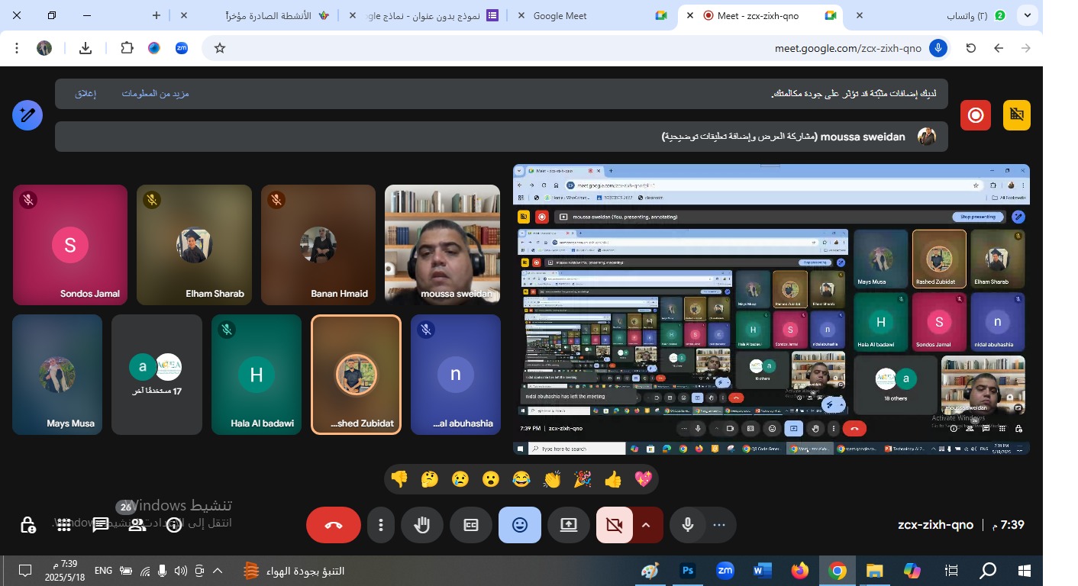Select the nidal abuhashia tile
Viewport: 1078px width, 586px height.
pyautogui.click(x=456, y=375)
